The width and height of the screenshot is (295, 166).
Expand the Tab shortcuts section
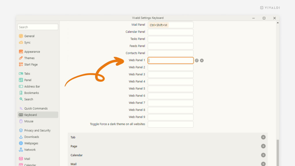tap(263, 137)
